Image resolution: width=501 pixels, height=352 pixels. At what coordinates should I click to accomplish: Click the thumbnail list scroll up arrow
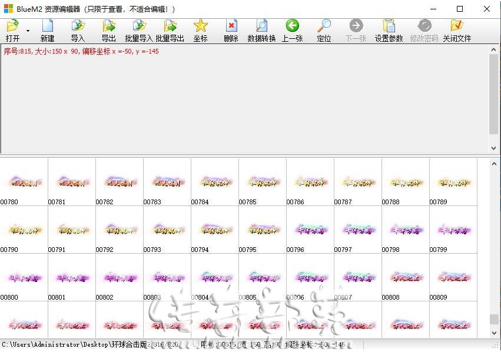click(494, 164)
